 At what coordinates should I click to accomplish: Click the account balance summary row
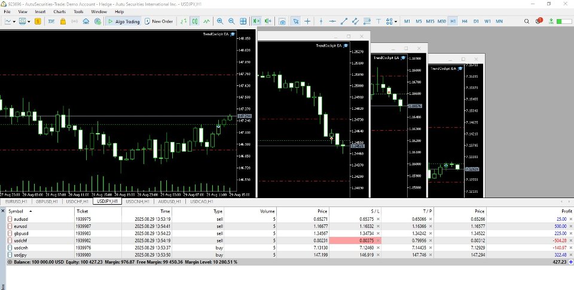coord(289,262)
